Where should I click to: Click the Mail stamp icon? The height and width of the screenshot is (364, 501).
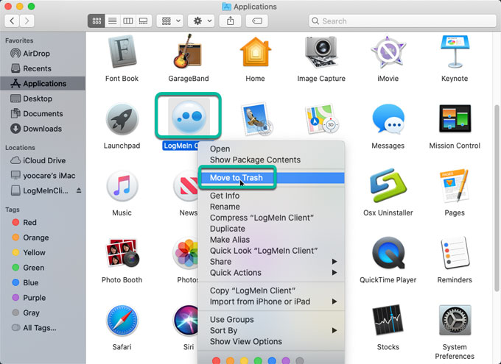257,119
